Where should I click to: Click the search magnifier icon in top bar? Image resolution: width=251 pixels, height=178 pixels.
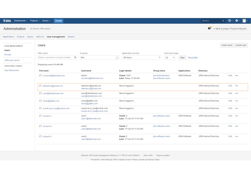tap(223, 21)
